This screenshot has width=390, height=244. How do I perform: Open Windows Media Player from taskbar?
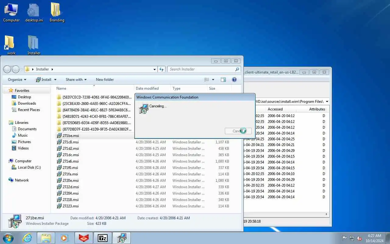pos(65,238)
